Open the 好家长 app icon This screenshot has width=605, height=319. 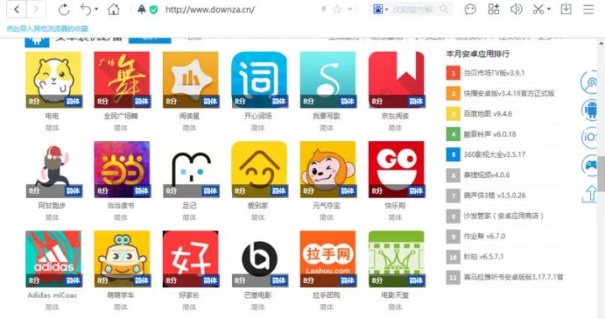191,259
